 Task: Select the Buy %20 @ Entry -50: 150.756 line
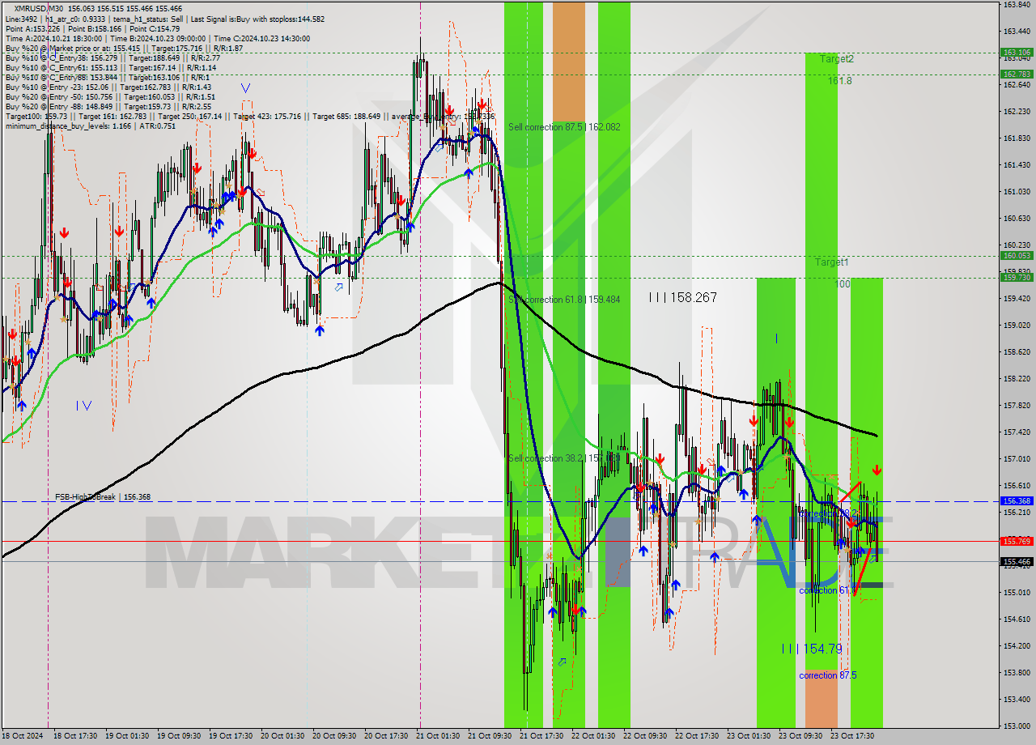[x=110, y=96]
